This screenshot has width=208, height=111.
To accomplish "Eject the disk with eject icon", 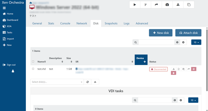I will [x=95, y=82].
